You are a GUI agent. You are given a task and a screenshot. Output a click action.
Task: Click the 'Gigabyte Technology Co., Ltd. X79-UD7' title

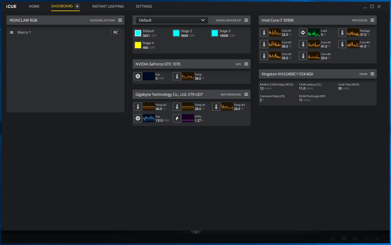click(x=169, y=95)
